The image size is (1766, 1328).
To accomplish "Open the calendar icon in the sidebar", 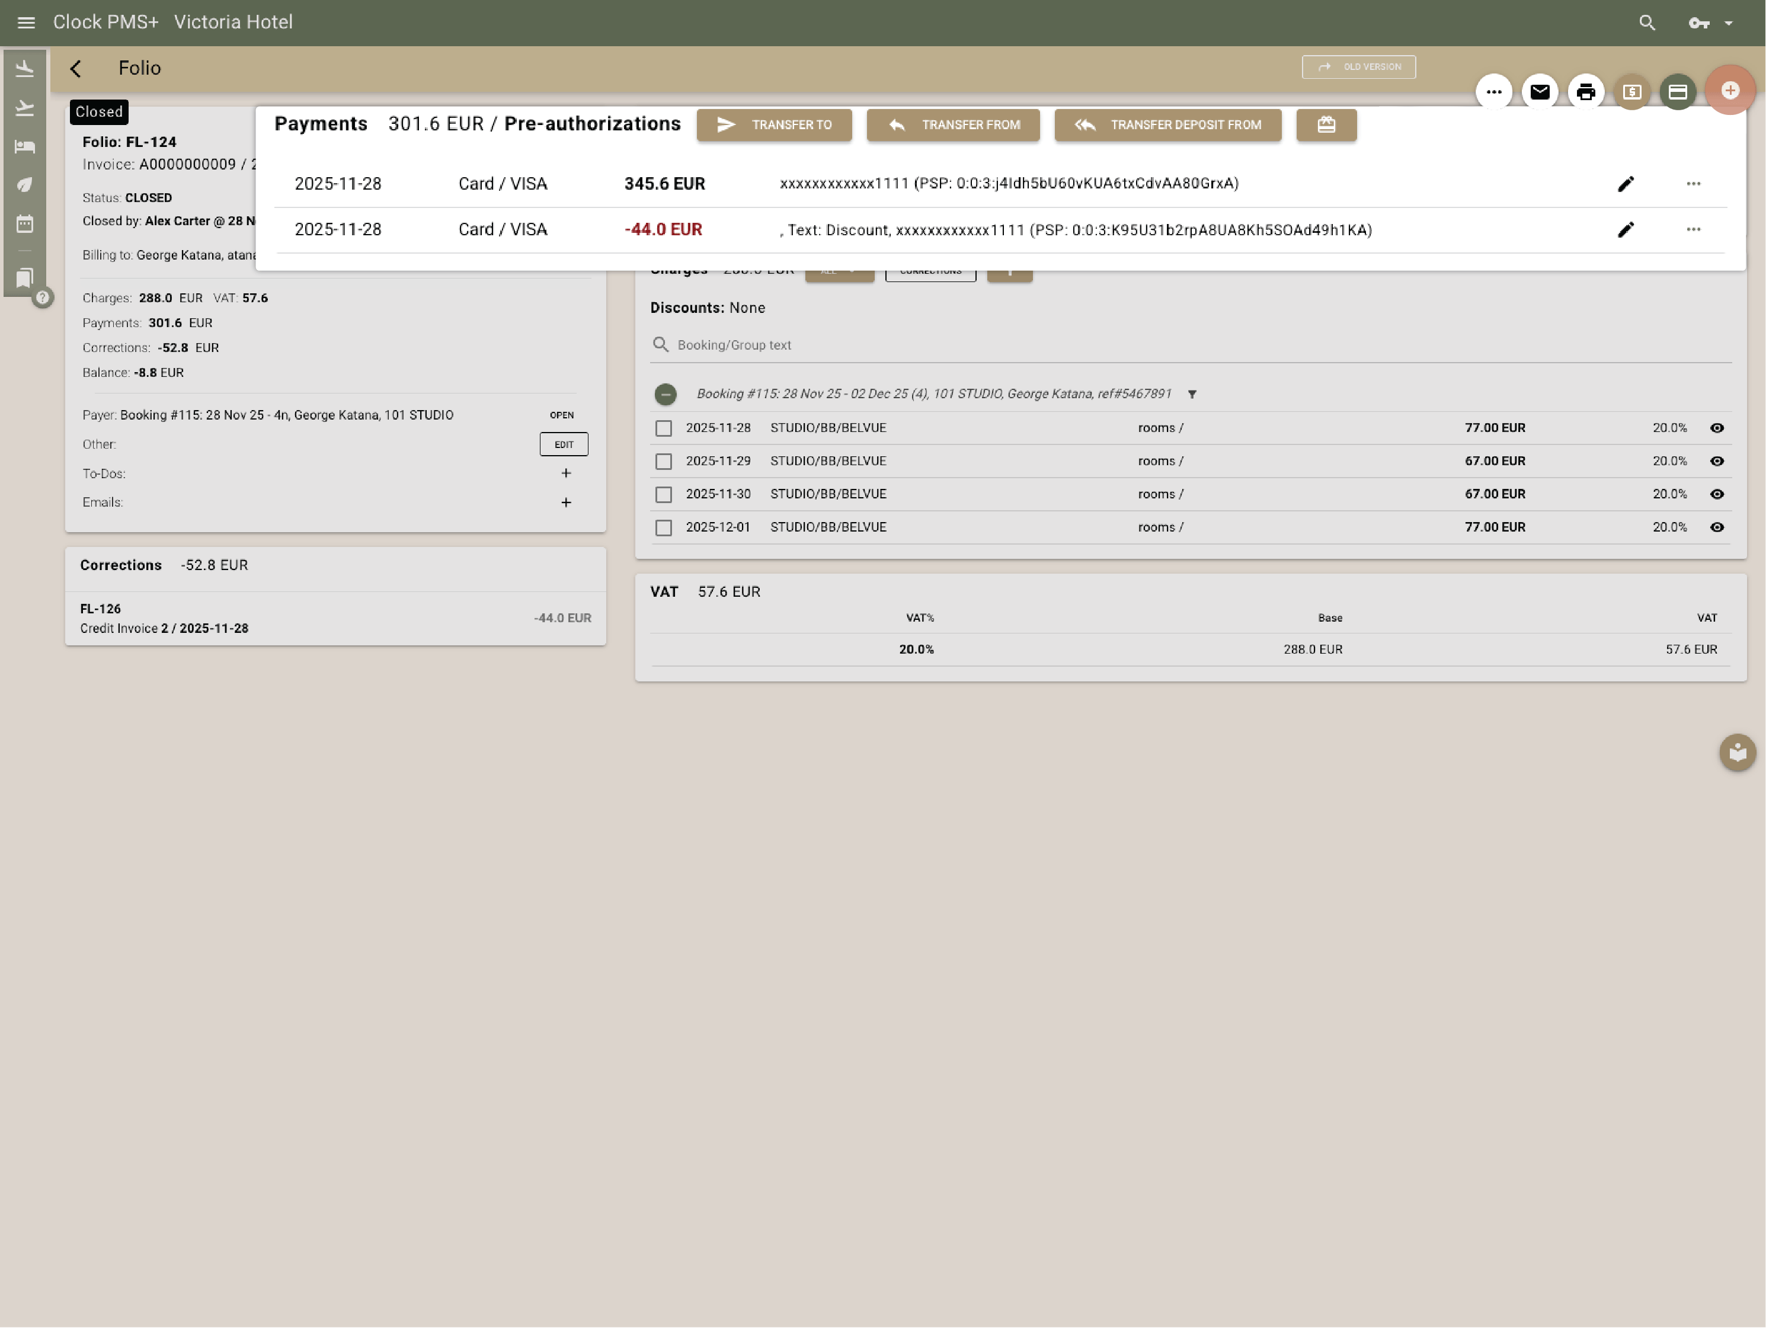I will pos(25,223).
